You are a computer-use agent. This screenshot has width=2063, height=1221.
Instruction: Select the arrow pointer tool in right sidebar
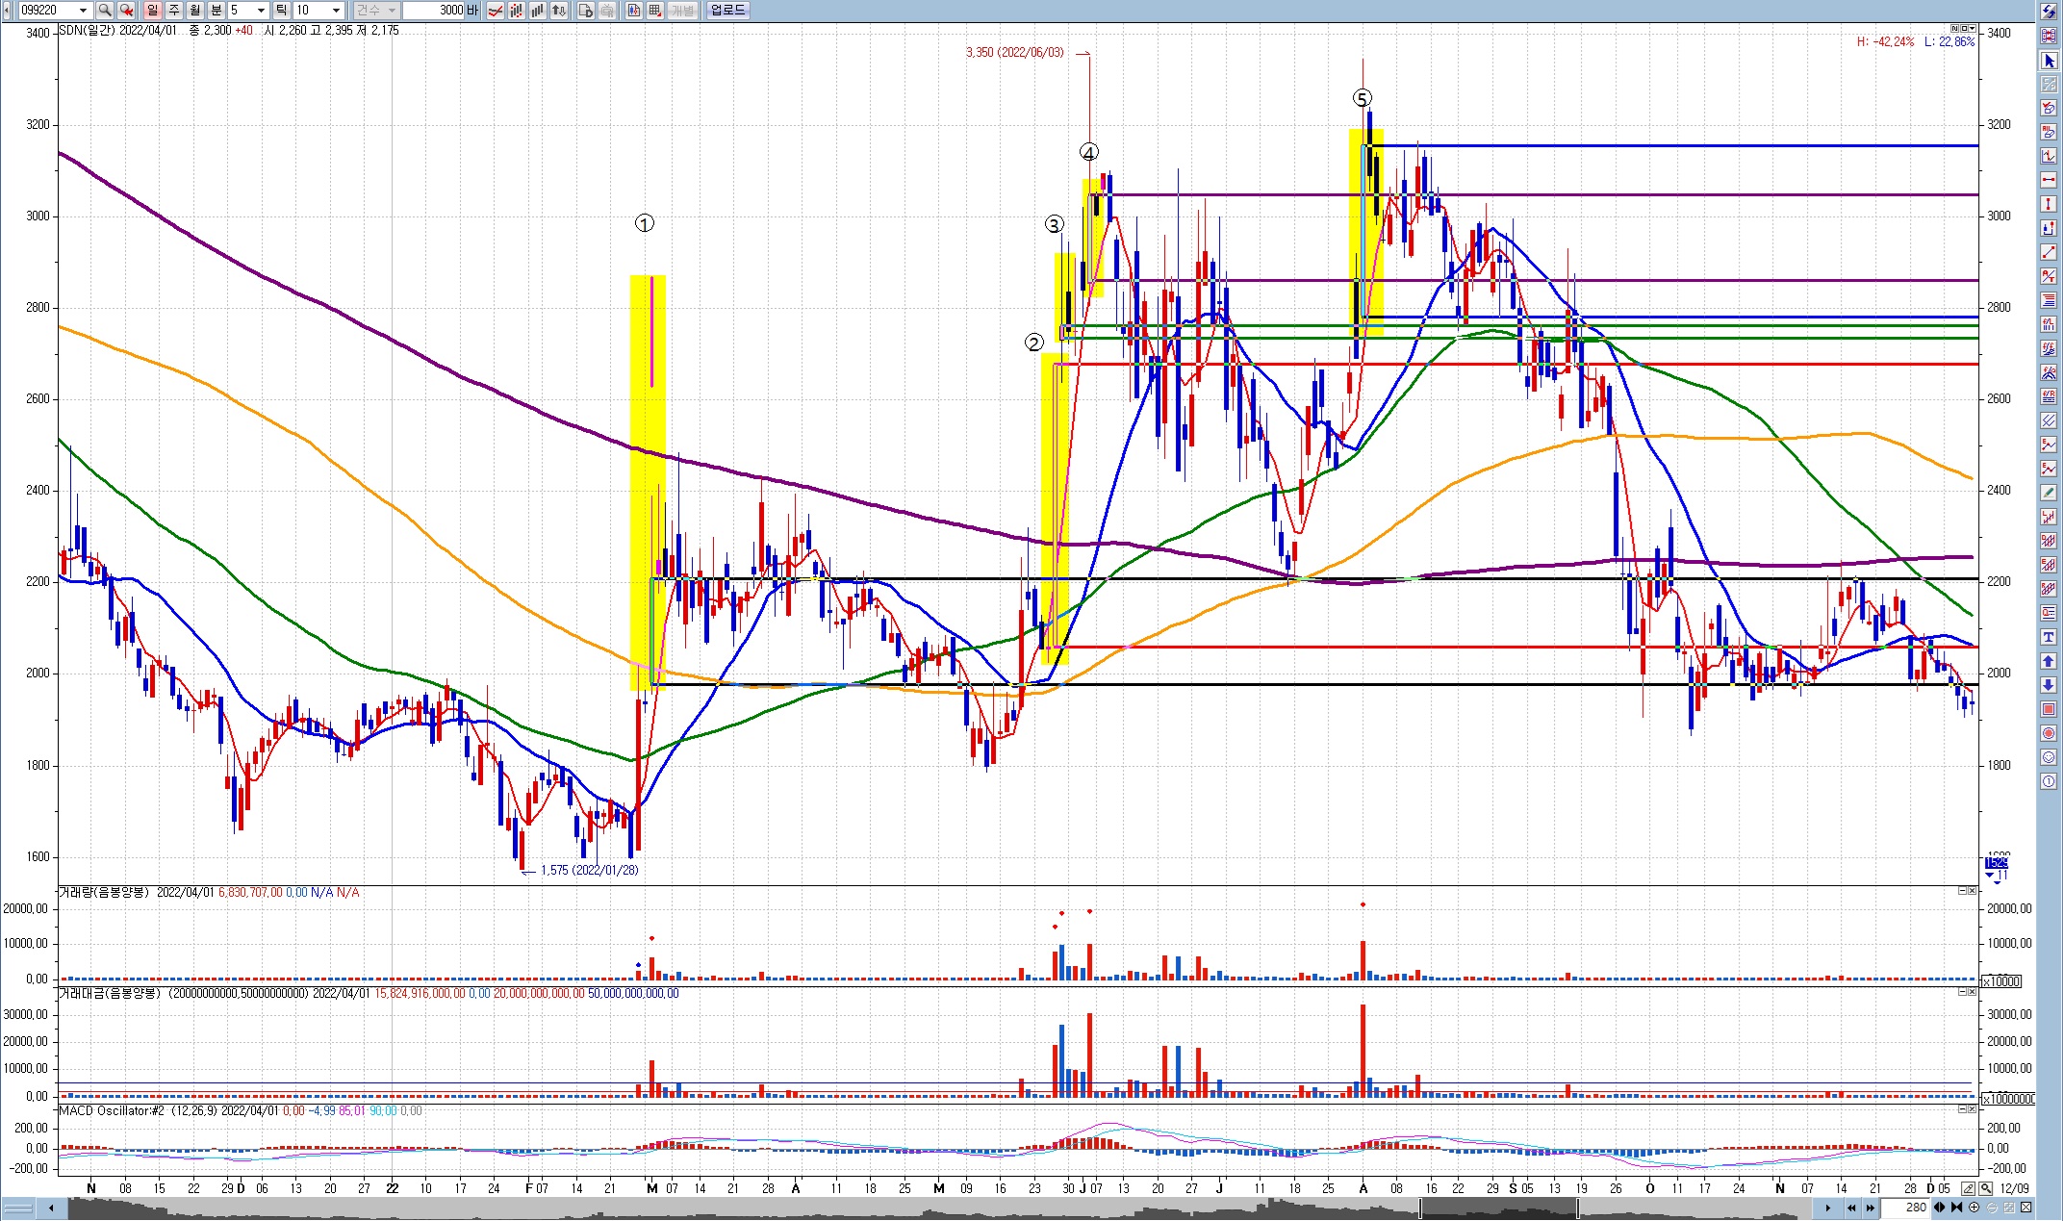point(2049,61)
